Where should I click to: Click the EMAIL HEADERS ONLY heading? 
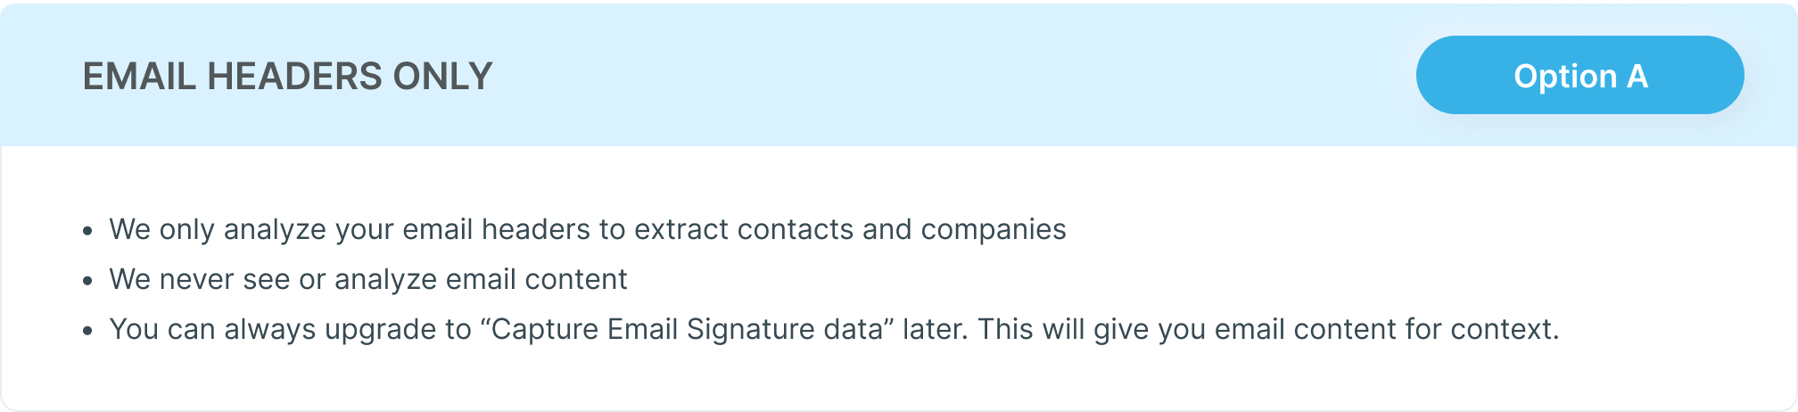click(x=287, y=77)
